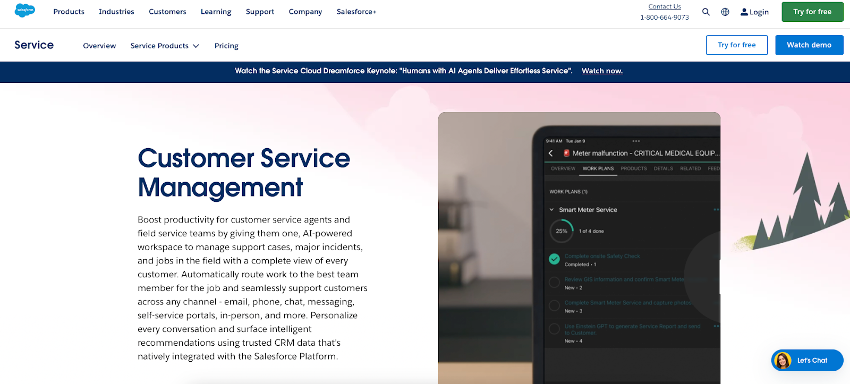Check the Review GIS information step circle
Image resolution: width=850 pixels, height=384 pixels.
click(x=554, y=283)
